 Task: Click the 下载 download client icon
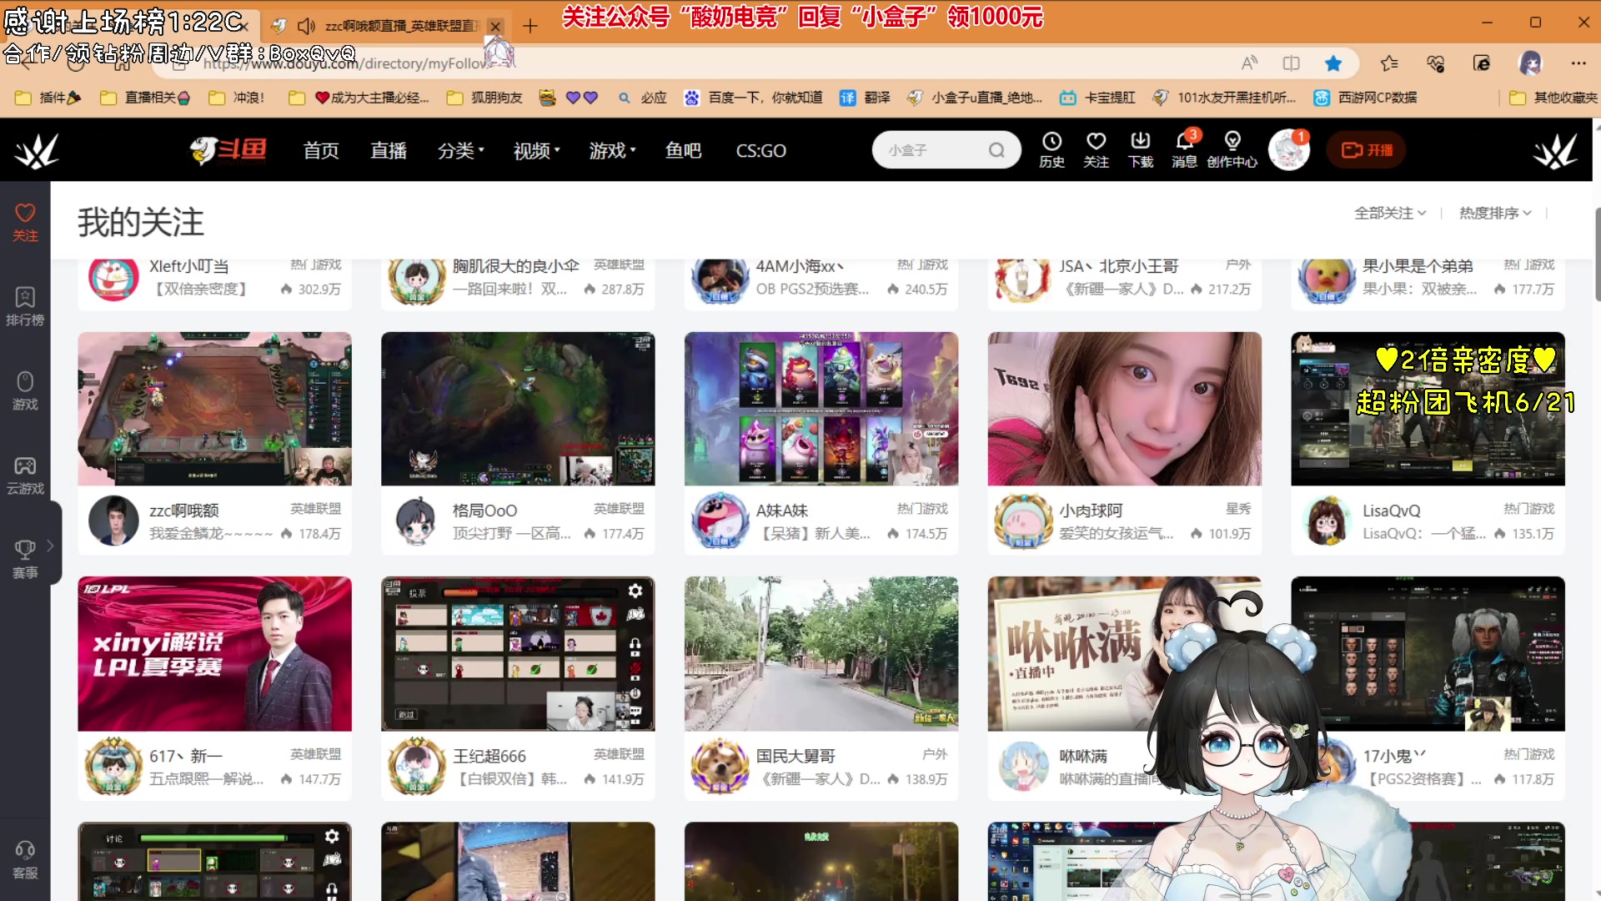(1141, 149)
